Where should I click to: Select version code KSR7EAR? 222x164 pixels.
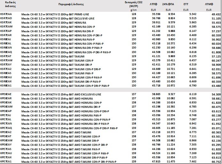(x=6, y=35)
